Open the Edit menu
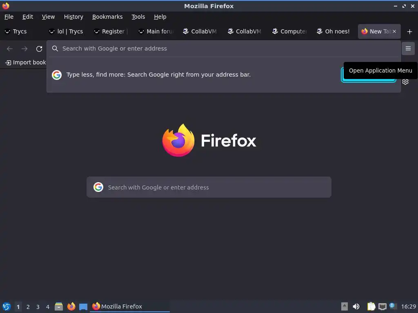Image resolution: width=418 pixels, height=313 pixels. click(x=28, y=17)
